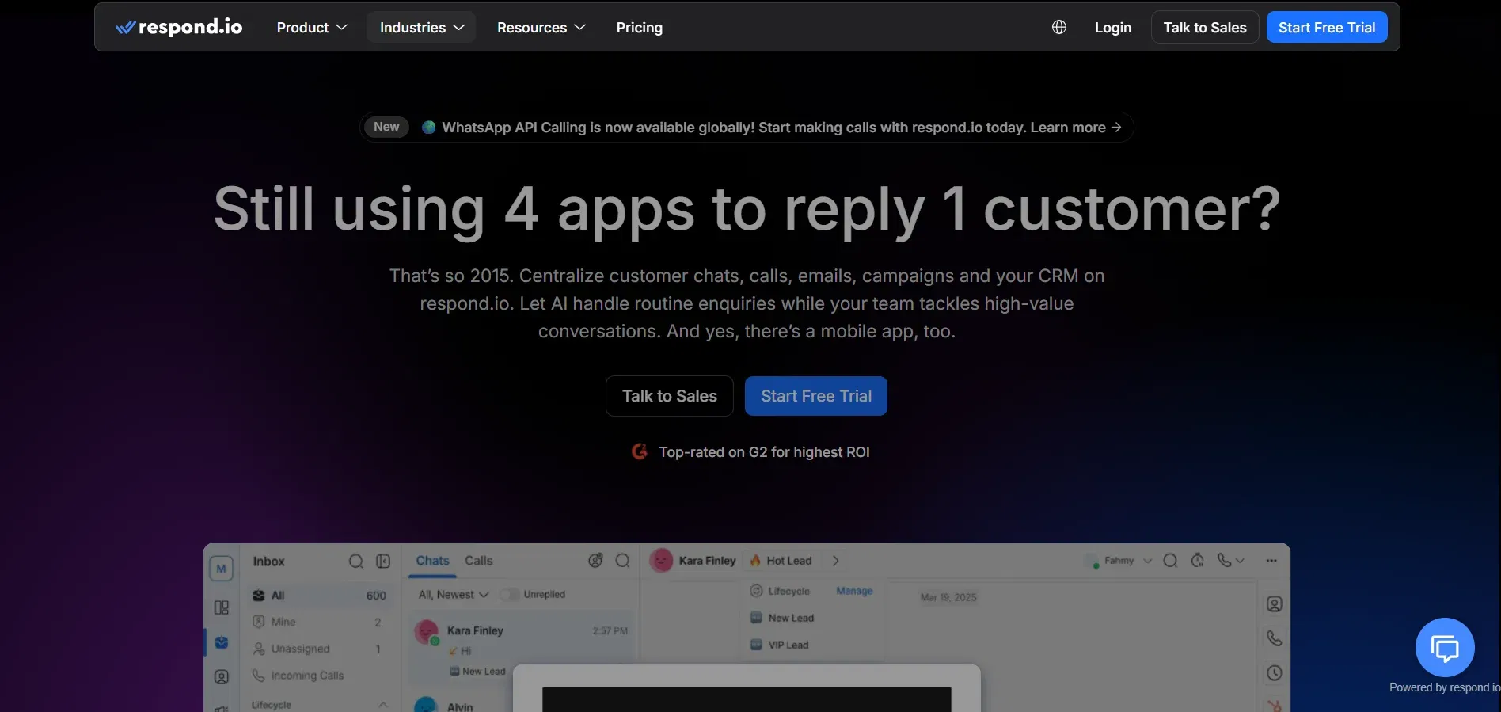Click the Mar 19, 2025 date label
This screenshot has height=712, width=1501.
pyautogui.click(x=948, y=597)
